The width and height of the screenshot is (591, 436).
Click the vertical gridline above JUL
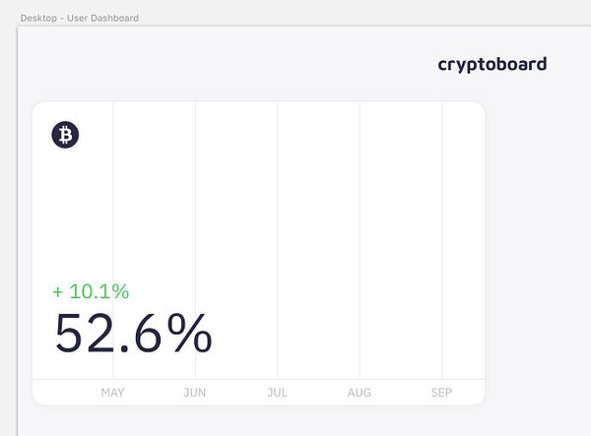[x=277, y=217]
